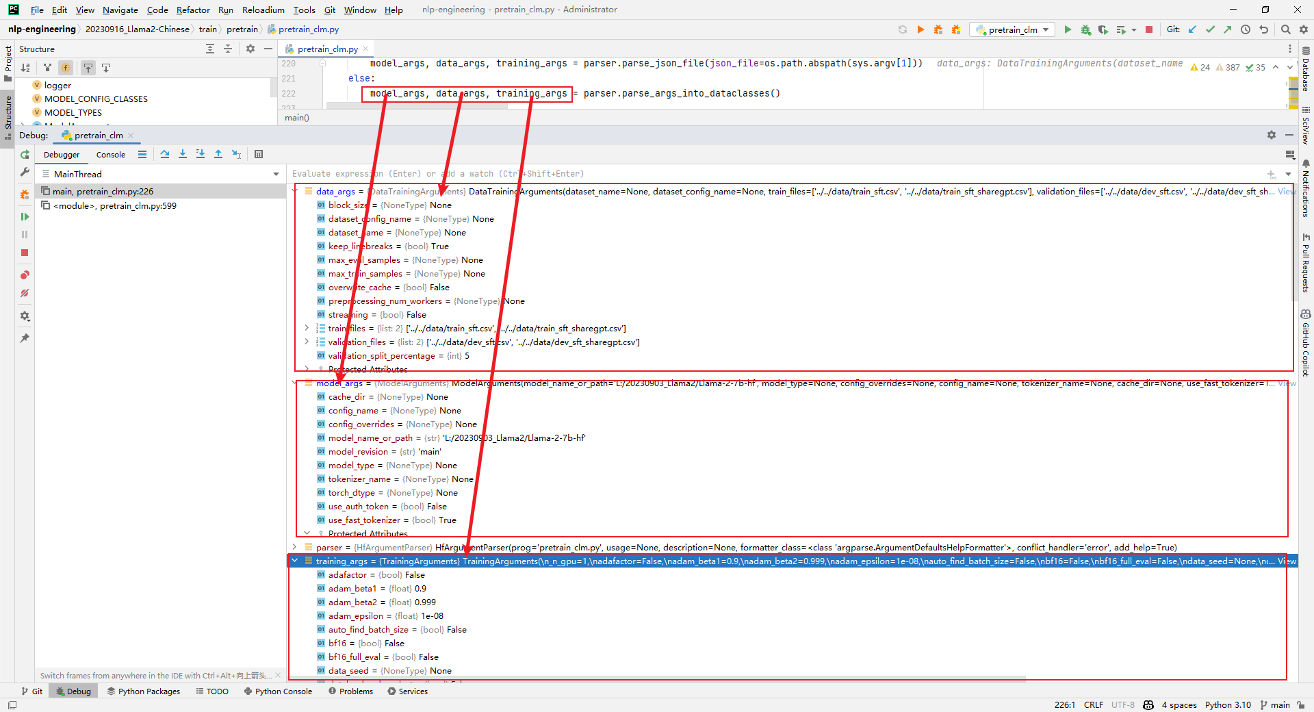Open Python Console tool window button
1314x712 pixels.
278,691
